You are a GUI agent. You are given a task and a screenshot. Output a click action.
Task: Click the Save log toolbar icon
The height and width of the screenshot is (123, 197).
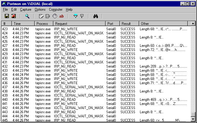[x=7, y=16]
